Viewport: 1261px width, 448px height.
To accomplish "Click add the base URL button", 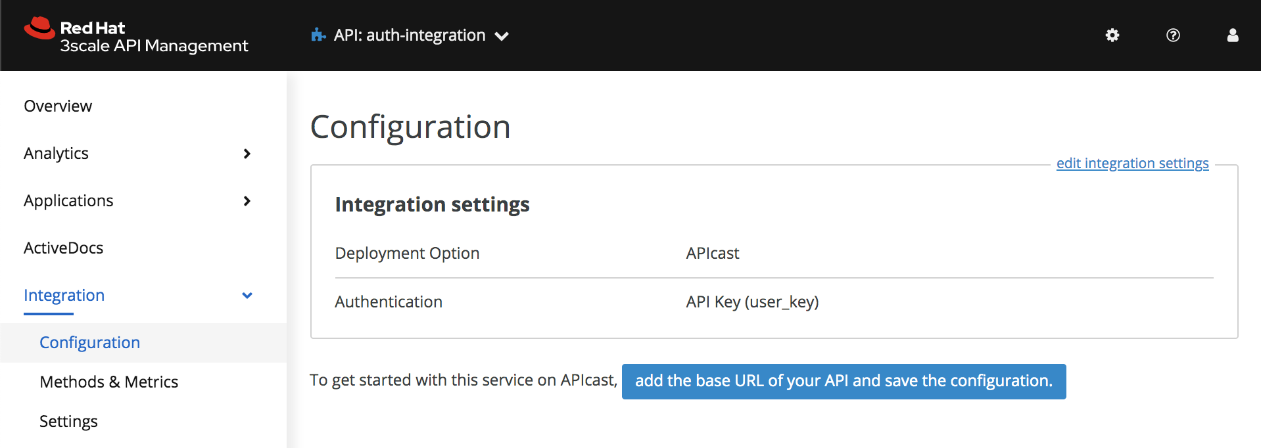I will (844, 382).
